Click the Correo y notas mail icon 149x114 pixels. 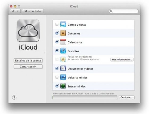[63, 24]
